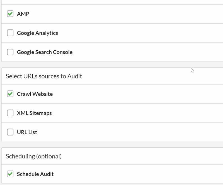Uncheck the AMP checkbox
This screenshot has height=185, width=223.
click(x=10, y=14)
